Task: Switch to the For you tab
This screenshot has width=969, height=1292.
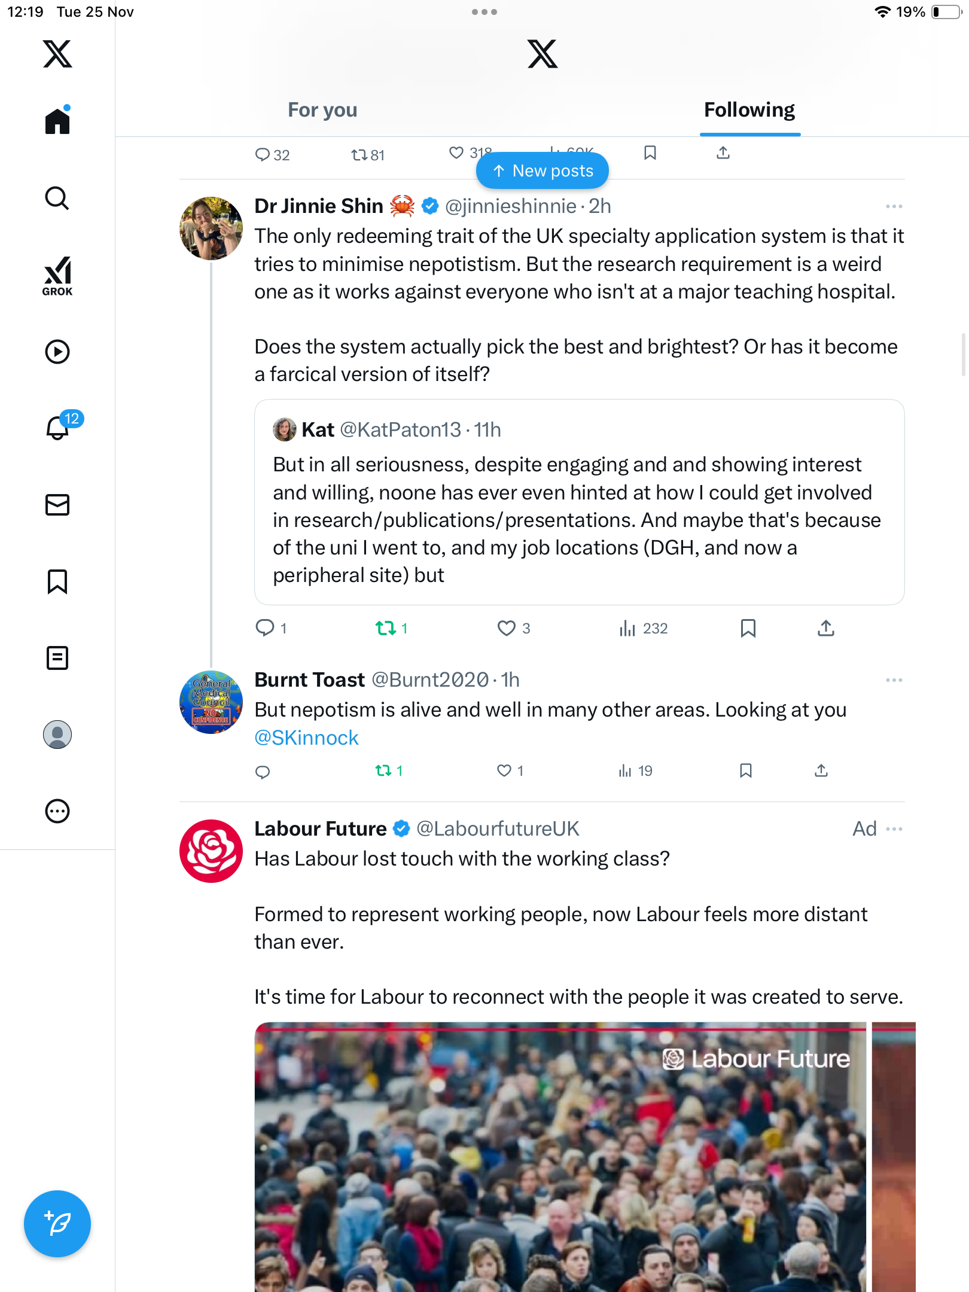Action: [322, 110]
